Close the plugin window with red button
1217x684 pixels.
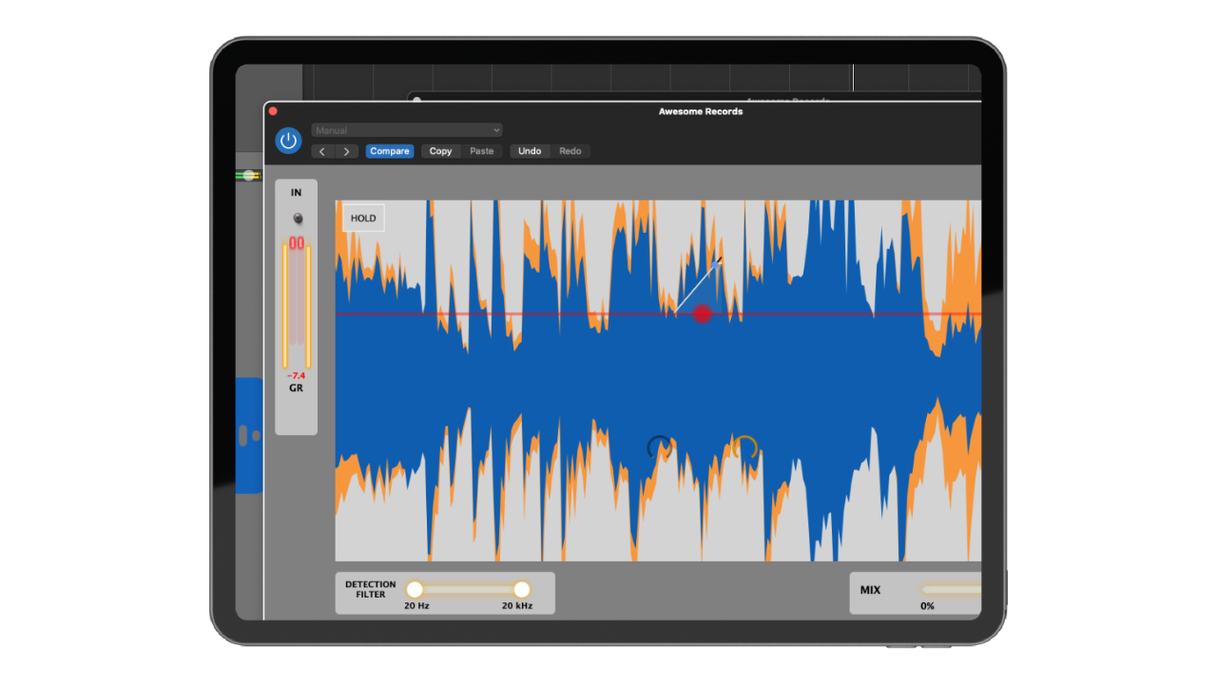pyautogui.click(x=273, y=111)
